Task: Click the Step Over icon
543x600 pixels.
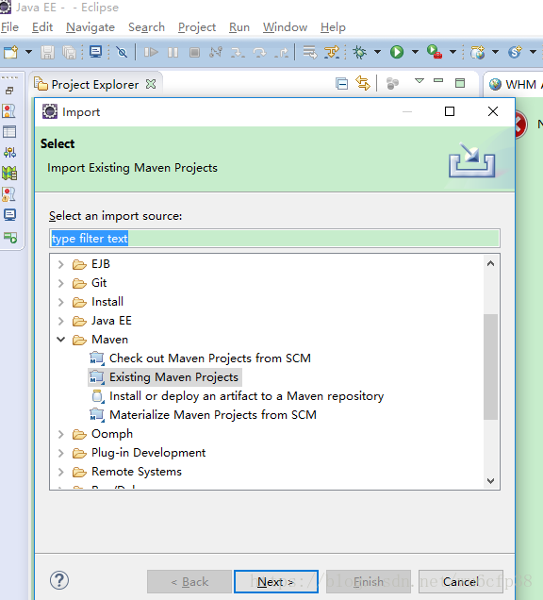Action: tap(259, 53)
